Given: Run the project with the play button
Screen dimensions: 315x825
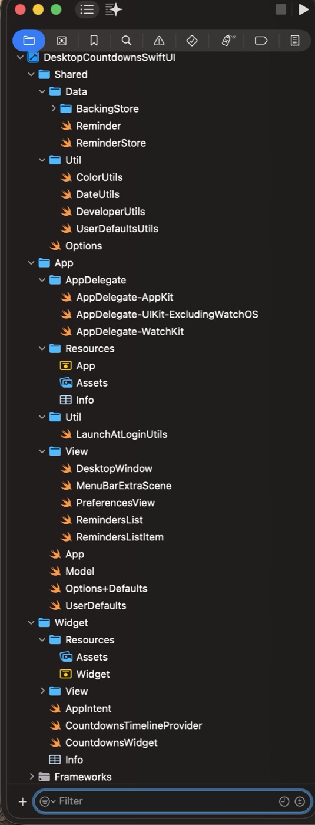Looking at the screenshot, I should pyautogui.click(x=303, y=9).
